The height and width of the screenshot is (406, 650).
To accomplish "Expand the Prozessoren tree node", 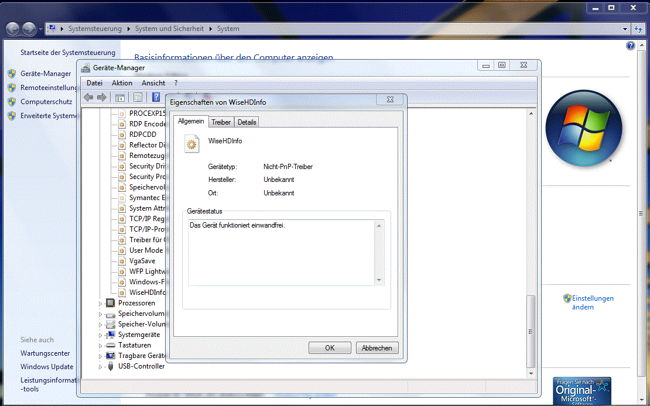I will pos(100,304).
